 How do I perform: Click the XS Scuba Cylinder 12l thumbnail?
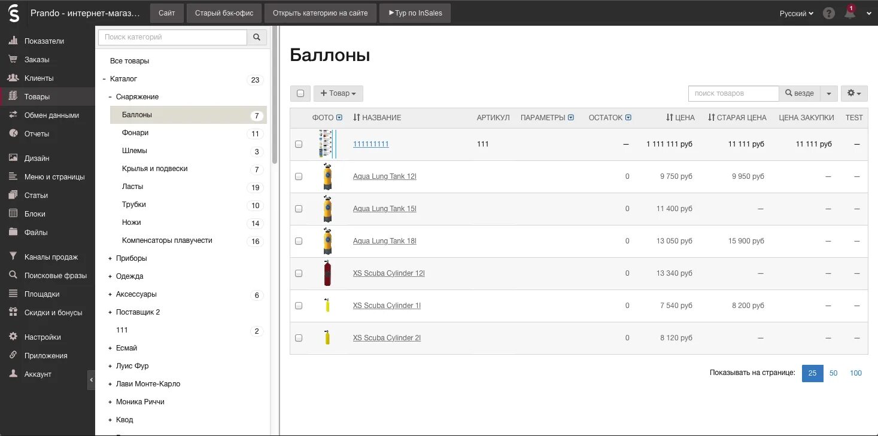(327, 273)
